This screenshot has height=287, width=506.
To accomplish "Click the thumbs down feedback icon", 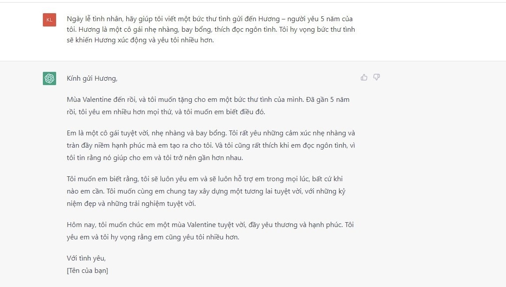I will (x=377, y=77).
